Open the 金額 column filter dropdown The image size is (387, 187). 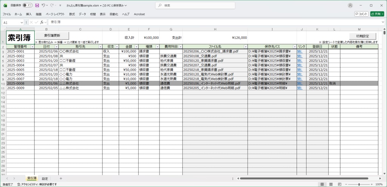[x=136, y=46]
